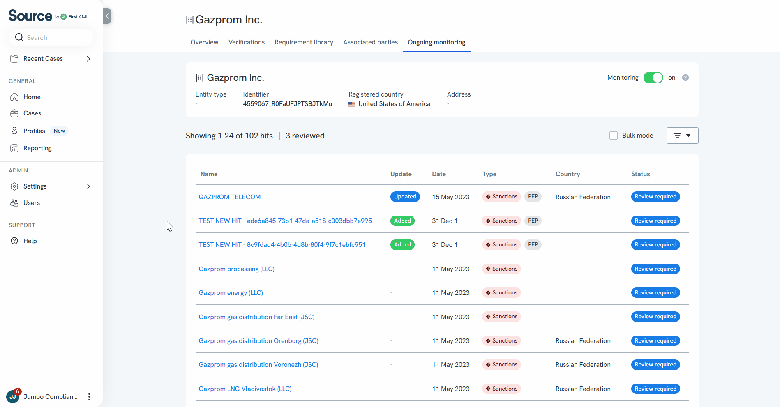780x407 pixels.
Task: Select the Ongoing monitoring tab
Action: click(436, 42)
